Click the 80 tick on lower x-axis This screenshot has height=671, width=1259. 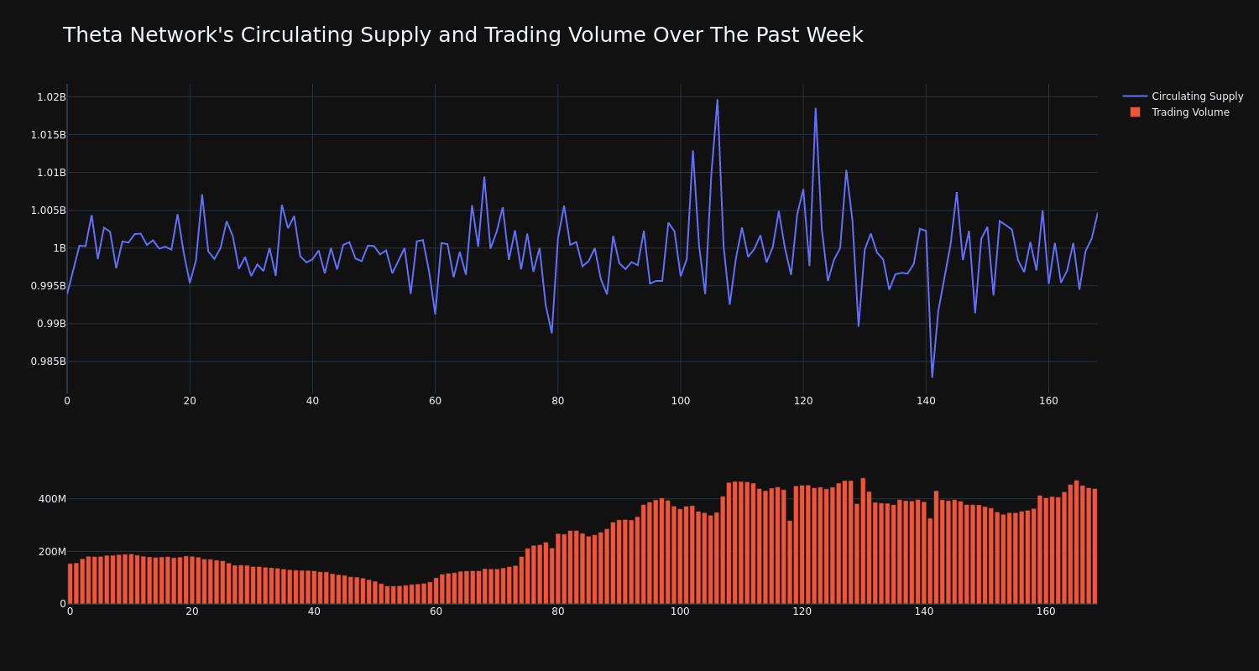(558, 611)
